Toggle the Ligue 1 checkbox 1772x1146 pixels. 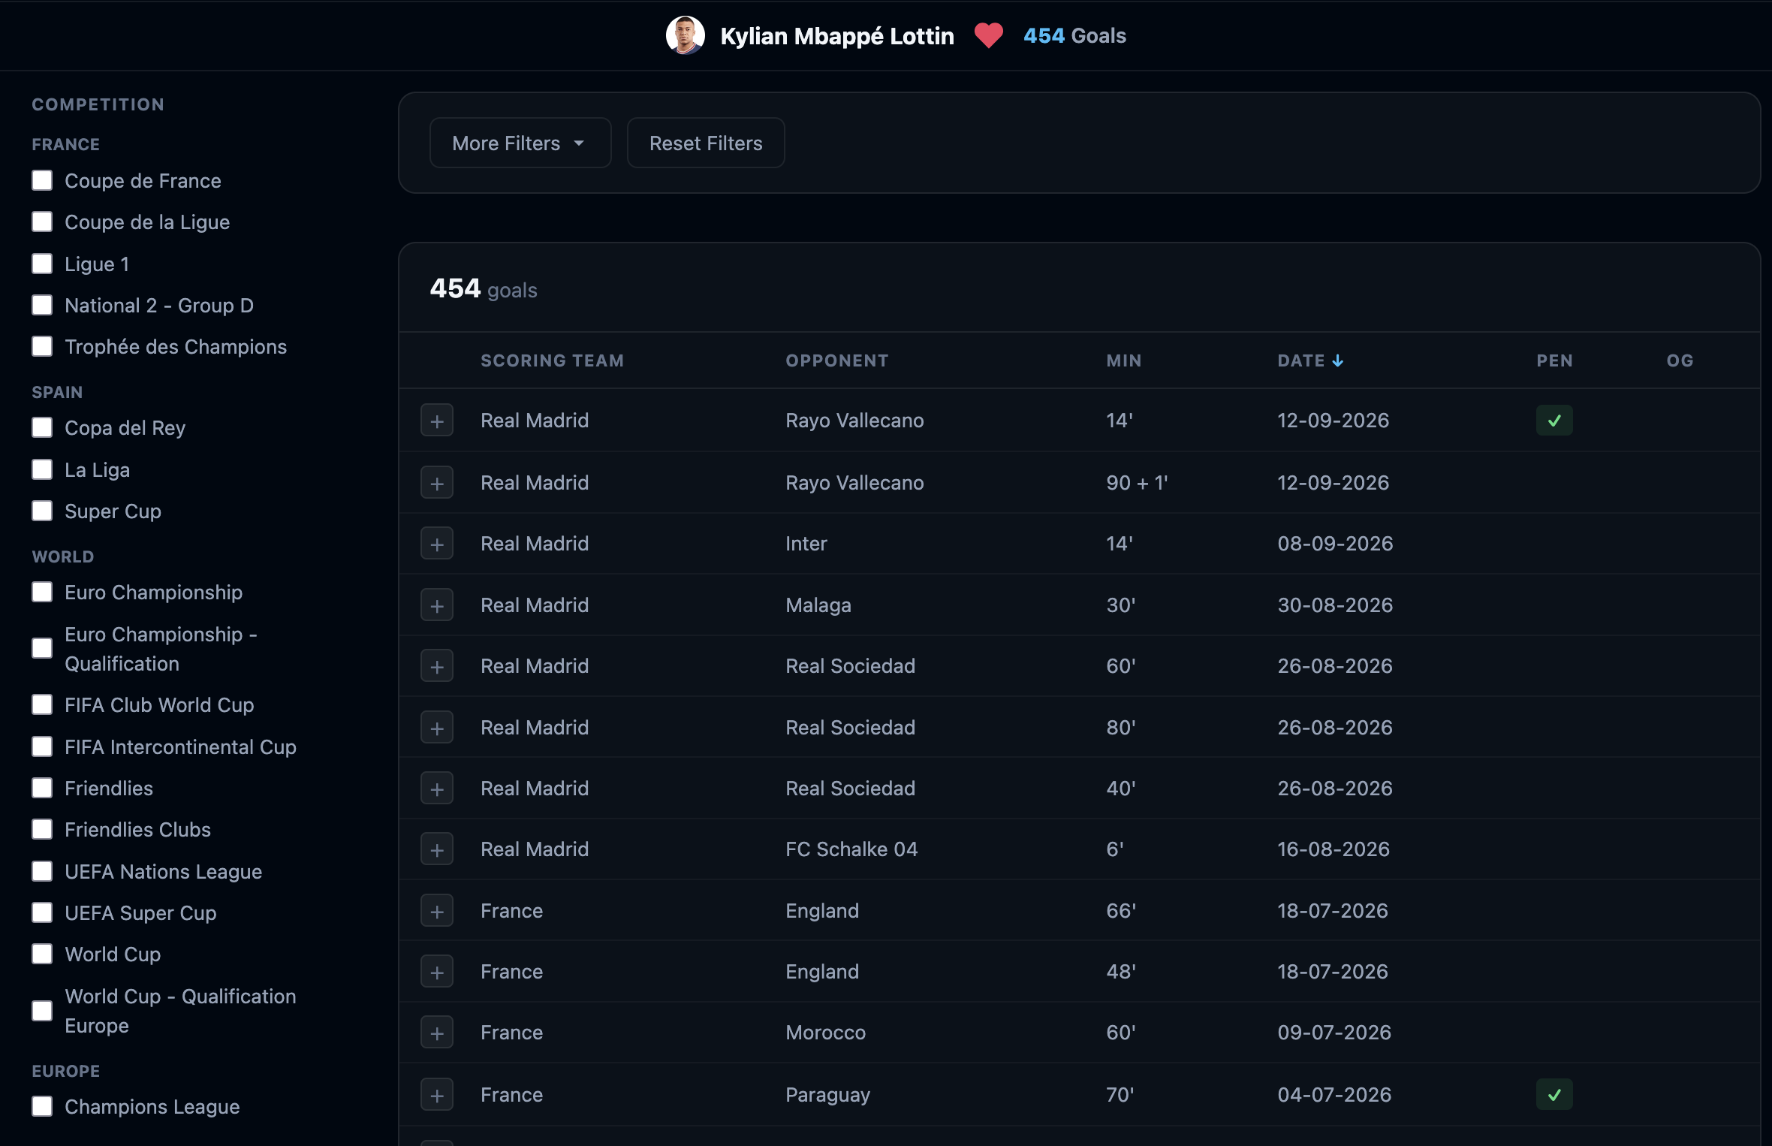click(42, 264)
